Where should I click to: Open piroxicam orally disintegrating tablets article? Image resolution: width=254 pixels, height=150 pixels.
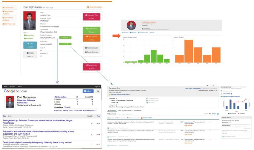[x=37, y=143]
